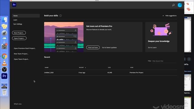Click the info icon beside Build your skills
This screenshot has height=109, width=194.
61,15
